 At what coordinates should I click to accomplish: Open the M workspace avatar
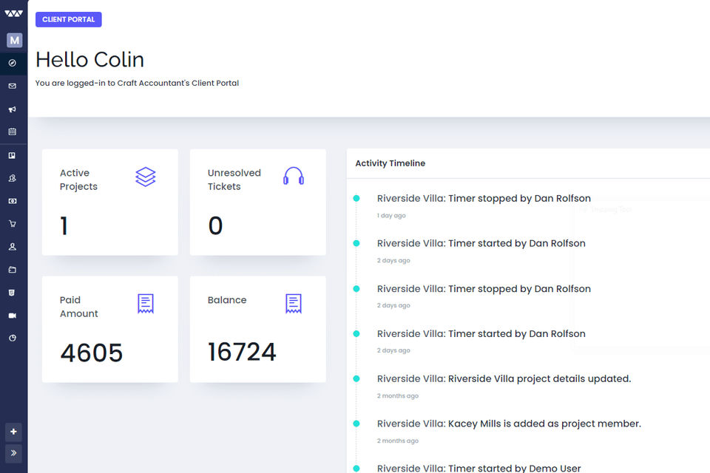[x=15, y=41]
